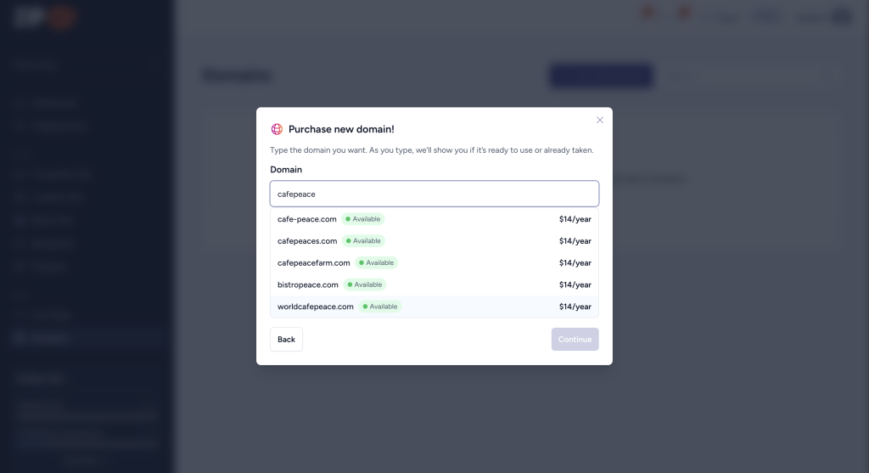Click the globe icon beside the dialog title
The height and width of the screenshot is (473, 869).
click(277, 129)
